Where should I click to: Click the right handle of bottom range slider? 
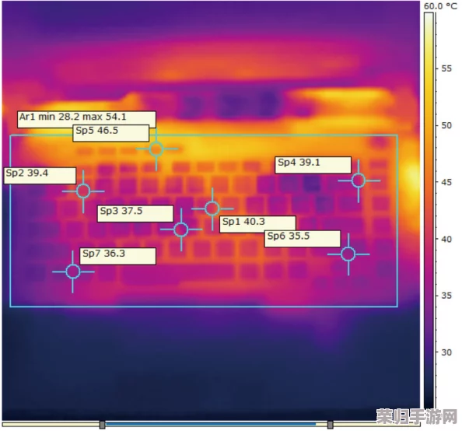click(331, 425)
